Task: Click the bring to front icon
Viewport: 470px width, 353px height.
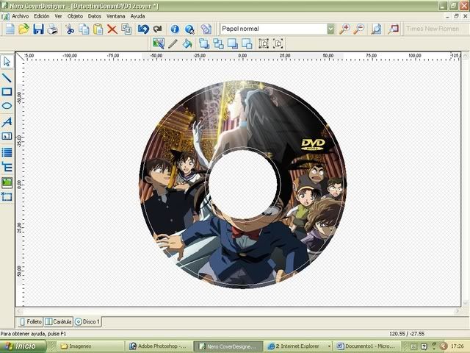Action: pyautogui.click(x=204, y=43)
